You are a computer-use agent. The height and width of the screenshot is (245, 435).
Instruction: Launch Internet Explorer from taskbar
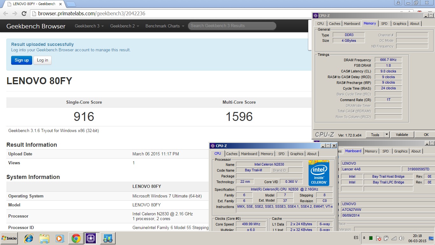tap(29, 238)
